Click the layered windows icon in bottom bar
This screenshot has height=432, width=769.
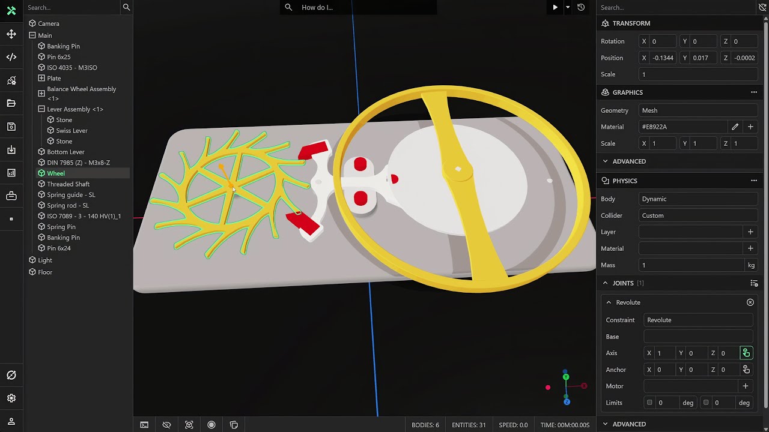(x=234, y=425)
